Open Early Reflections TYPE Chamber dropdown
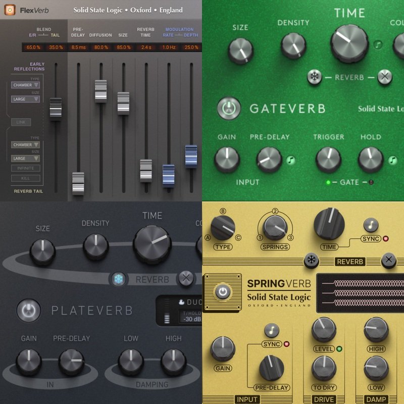The width and height of the screenshot is (404, 404). pos(25,85)
